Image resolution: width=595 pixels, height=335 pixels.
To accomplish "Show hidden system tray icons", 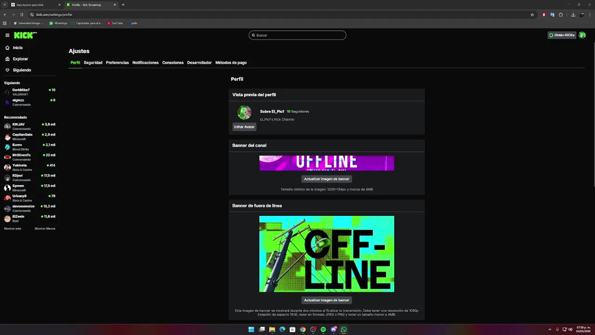I will coord(550,329).
